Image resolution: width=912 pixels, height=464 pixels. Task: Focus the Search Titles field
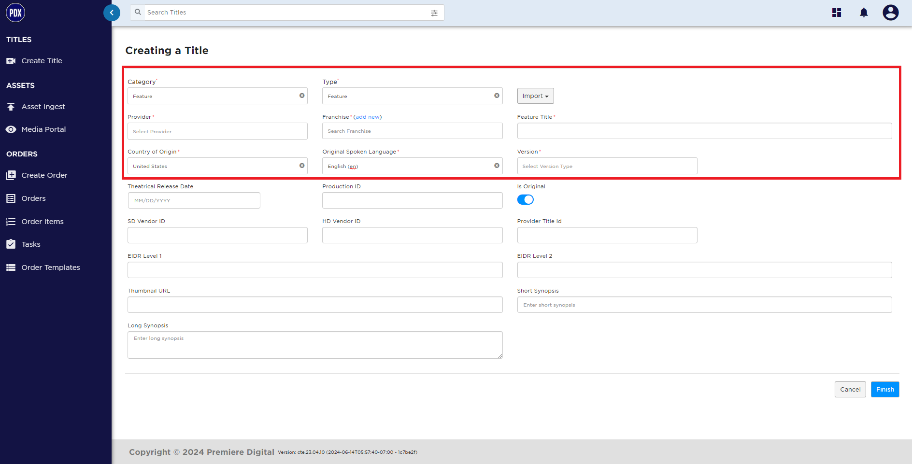[x=287, y=13]
